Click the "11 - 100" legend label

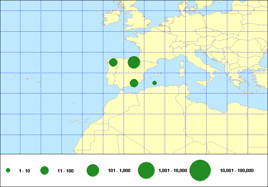point(65,171)
